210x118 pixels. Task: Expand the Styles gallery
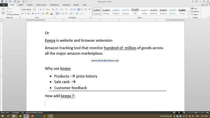point(188,14)
